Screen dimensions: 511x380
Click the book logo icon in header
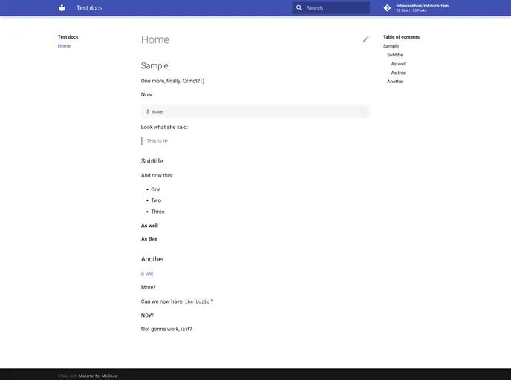(x=62, y=8)
